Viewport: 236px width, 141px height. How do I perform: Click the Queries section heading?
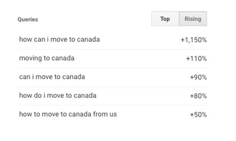click(x=28, y=19)
